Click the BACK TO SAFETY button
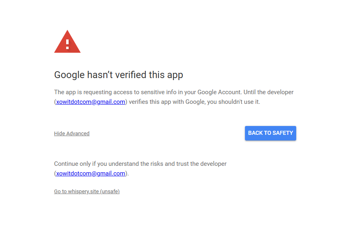The width and height of the screenshot is (364, 229). (x=270, y=133)
